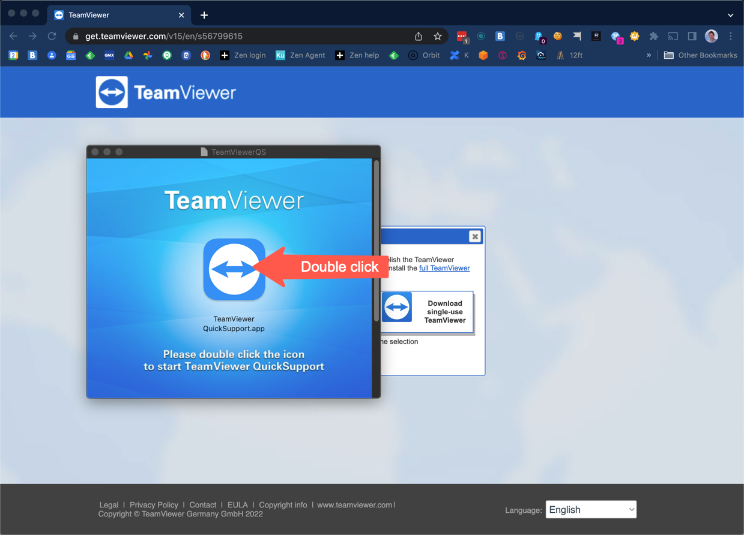Open the 12ft bookmark
The image size is (744, 535).
[569, 55]
